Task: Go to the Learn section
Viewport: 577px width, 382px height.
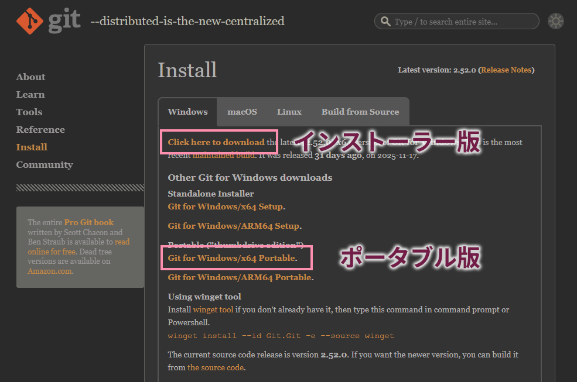Action: [30, 94]
